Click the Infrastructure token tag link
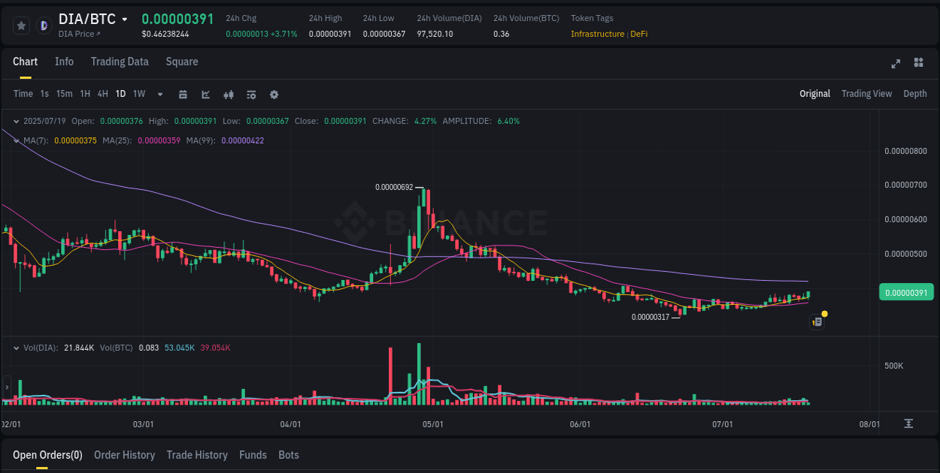Viewport: 940px width, 473px height. (597, 34)
